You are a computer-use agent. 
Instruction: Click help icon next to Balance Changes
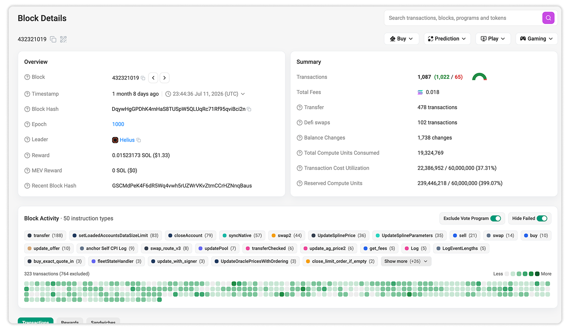click(300, 138)
